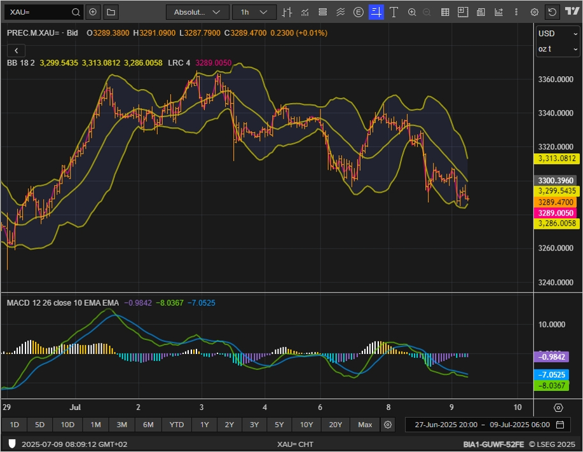Open the oz t unit dropdown
Screen dimensions: 583x452
(558, 49)
